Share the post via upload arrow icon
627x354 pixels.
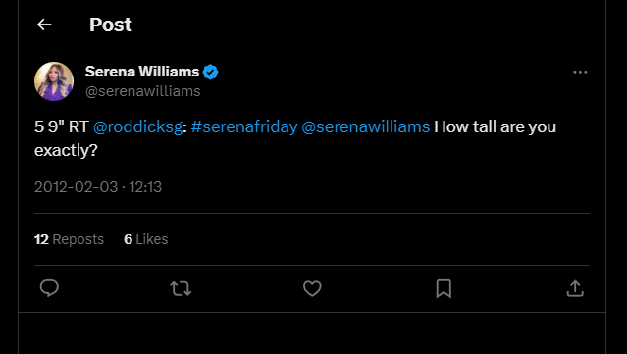(575, 288)
